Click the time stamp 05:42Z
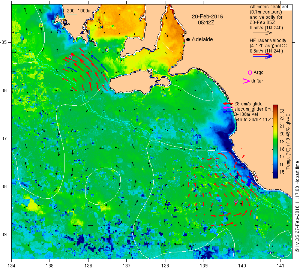The height and width of the screenshot is (270, 300). 206,22
